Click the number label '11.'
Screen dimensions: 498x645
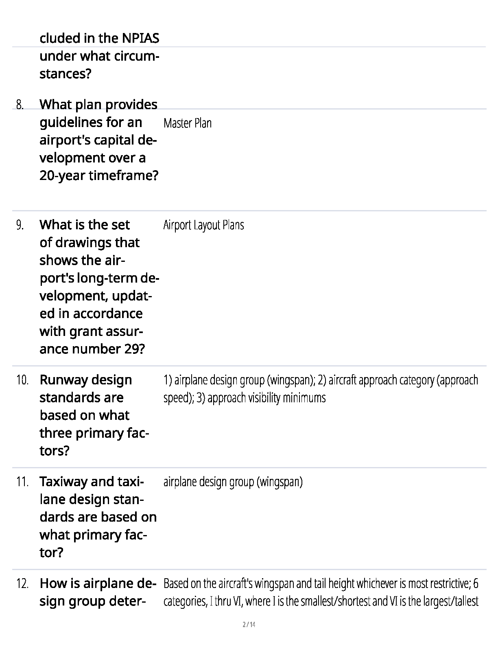point(22,482)
